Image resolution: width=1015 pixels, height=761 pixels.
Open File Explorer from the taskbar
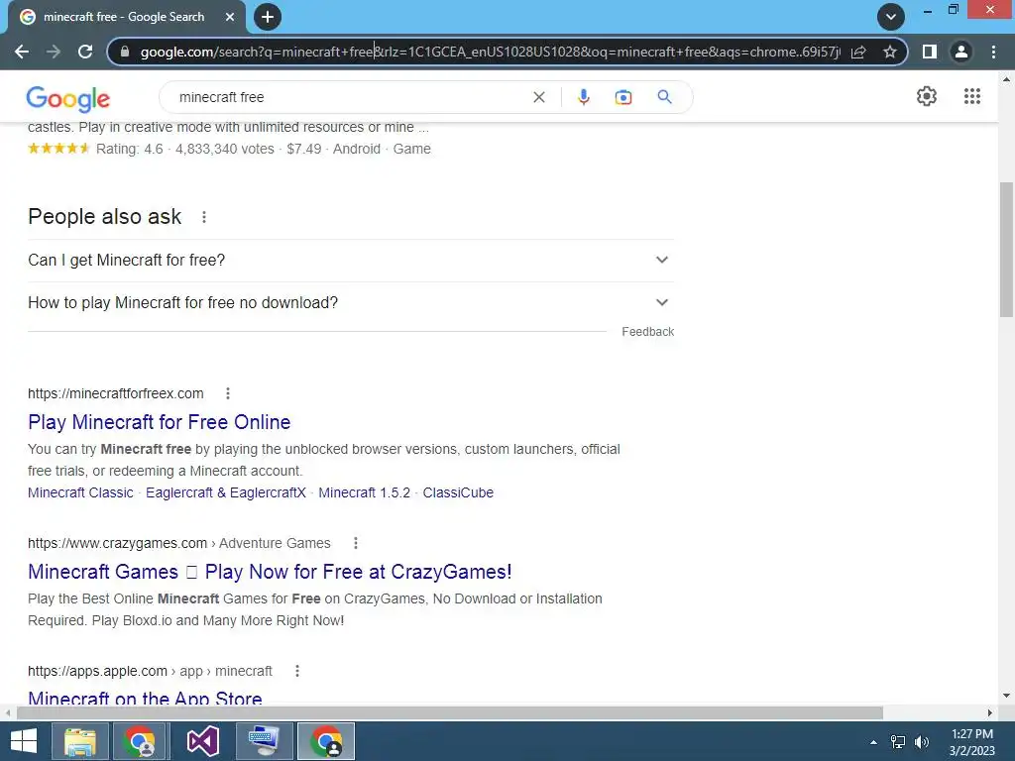click(80, 741)
